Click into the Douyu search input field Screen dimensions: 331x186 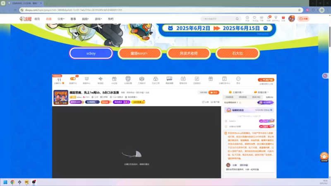pyautogui.click(x=218, y=19)
